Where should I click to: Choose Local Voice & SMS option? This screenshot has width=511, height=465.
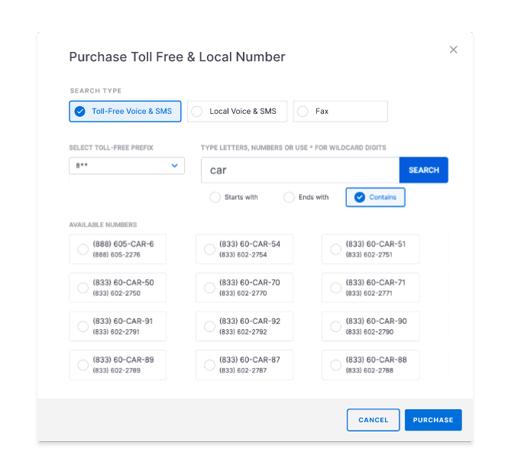(x=237, y=111)
